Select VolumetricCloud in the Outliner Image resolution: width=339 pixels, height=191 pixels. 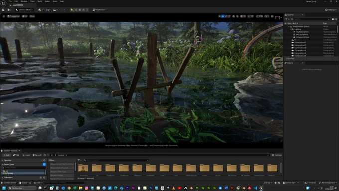point(303,37)
